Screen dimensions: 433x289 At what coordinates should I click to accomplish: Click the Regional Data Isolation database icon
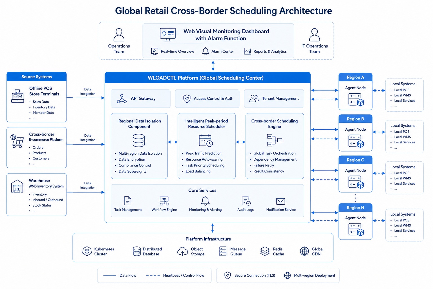139,141
